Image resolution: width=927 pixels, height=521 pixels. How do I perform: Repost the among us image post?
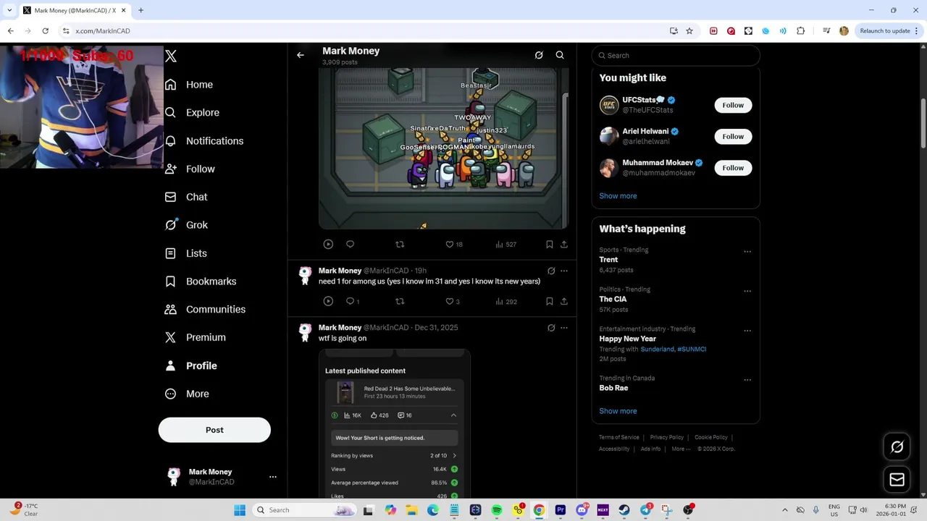pyautogui.click(x=400, y=245)
